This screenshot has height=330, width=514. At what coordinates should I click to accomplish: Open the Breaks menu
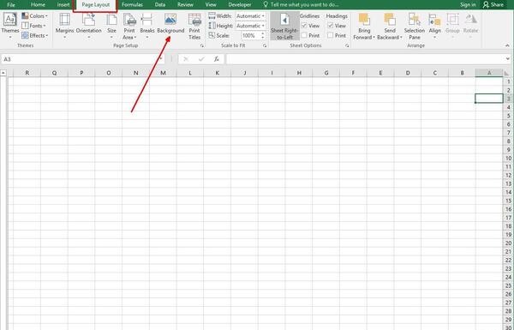click(x=146, y=26)
